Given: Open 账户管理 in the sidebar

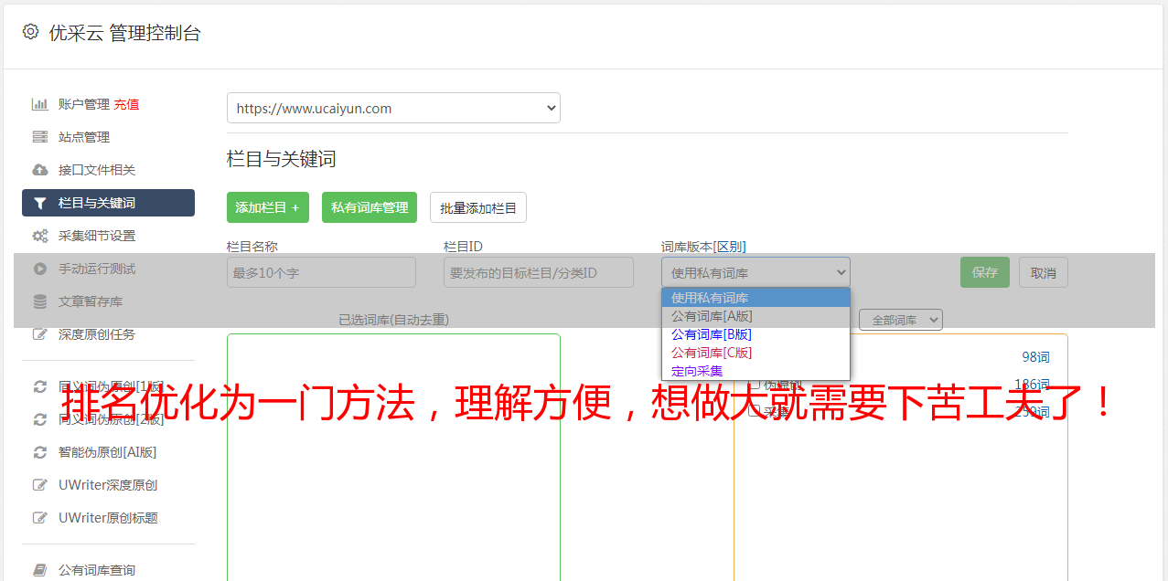Looking at the screenshot, I should pyautogui.click(x=84, y=104).
